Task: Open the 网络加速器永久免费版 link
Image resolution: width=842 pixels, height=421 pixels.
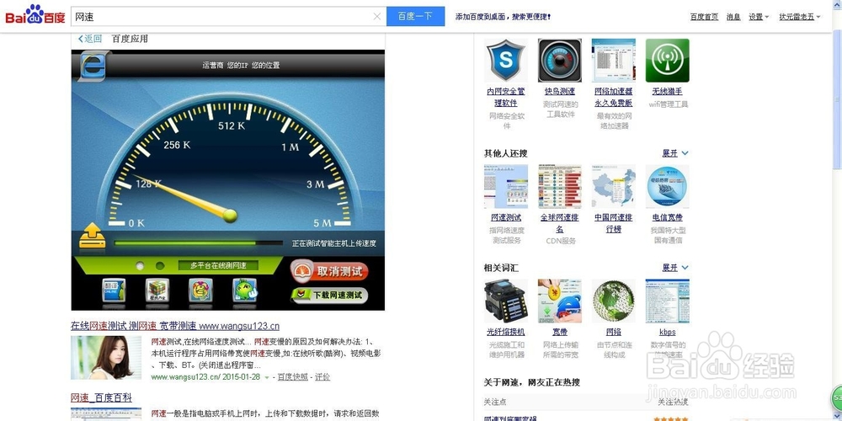Action: click(613, 97)
